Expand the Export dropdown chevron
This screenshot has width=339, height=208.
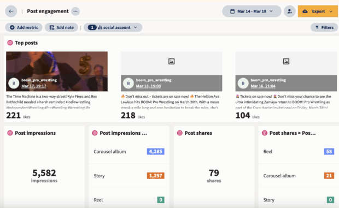coord(331,11)
